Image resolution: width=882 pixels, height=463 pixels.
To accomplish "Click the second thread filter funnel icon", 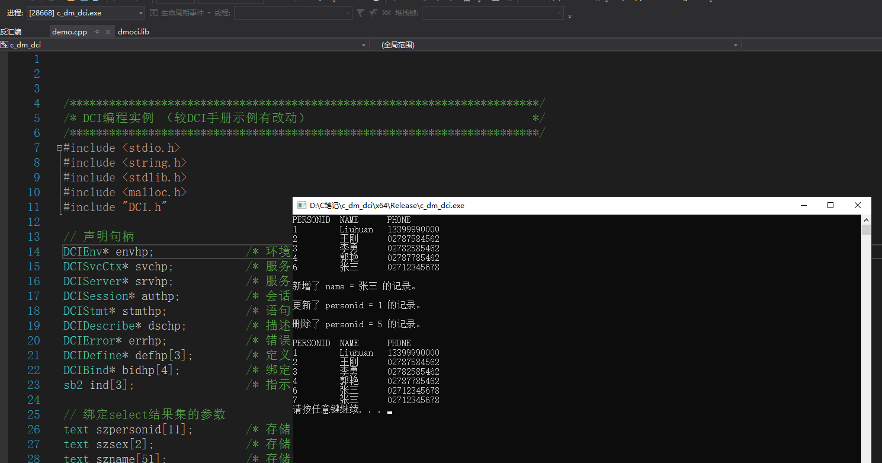I will pyautogui.click(x=374, y=12).
